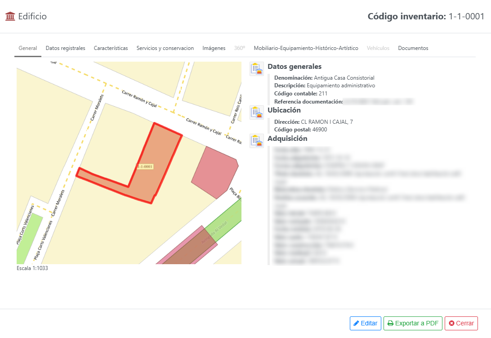Viewport: 491px width, 338px height.
Task: Click the 1-1-0001 label on the map
Action: click(x=145, y=167)
